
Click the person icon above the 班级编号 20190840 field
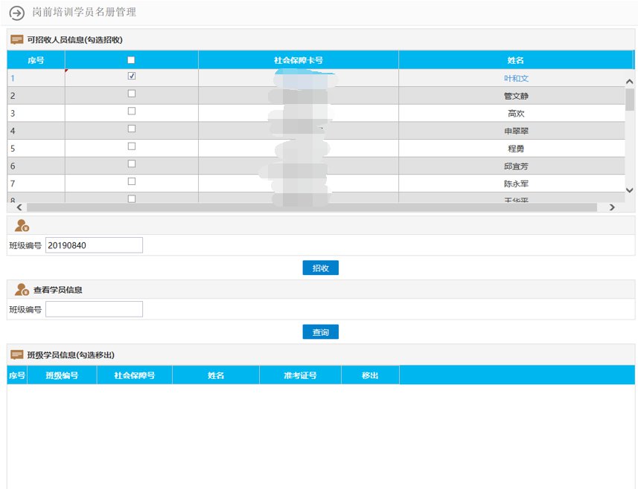(22, 225)
